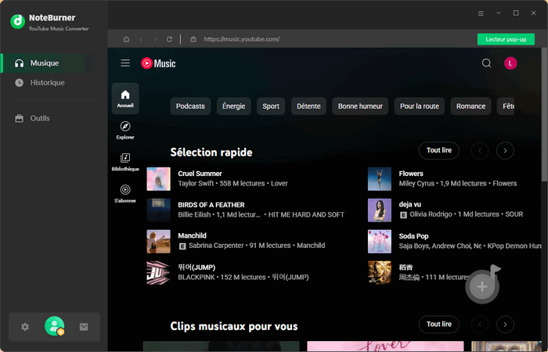Open the Miley Cyrus artist link
The height and width of the screenshot is (352, 548).
tap(416, 183)
